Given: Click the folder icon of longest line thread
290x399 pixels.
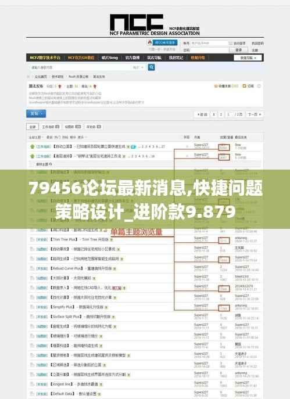Looking at the screenshot, I should coord(32,384).
